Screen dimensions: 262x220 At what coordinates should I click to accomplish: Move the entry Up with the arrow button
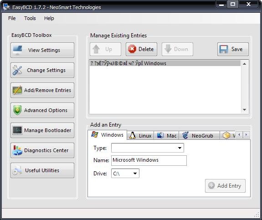tap(105, 49)
